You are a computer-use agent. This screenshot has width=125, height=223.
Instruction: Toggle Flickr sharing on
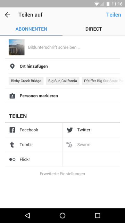(x=34, y=160)
